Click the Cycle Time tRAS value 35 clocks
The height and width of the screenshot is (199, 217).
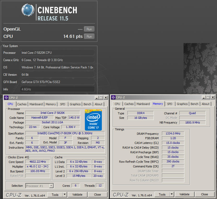(x=173, y=157)
